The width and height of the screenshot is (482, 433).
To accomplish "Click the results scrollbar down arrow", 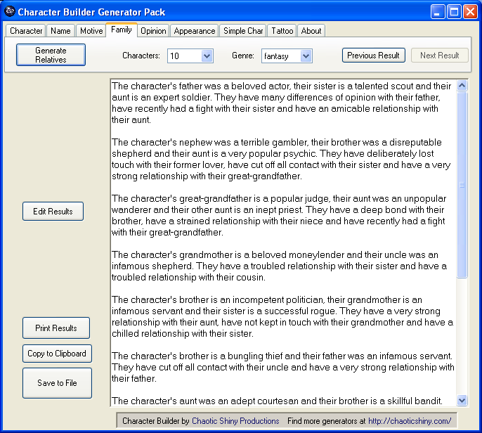I will (x=462, y=400).
